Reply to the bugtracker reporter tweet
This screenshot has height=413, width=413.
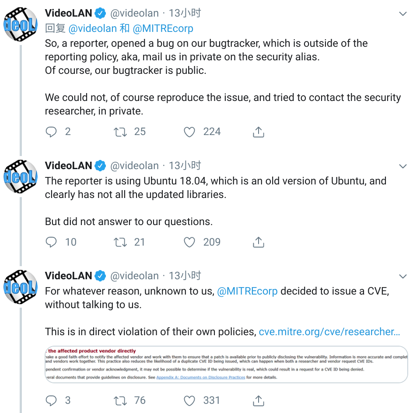click(x=52, y=132)
